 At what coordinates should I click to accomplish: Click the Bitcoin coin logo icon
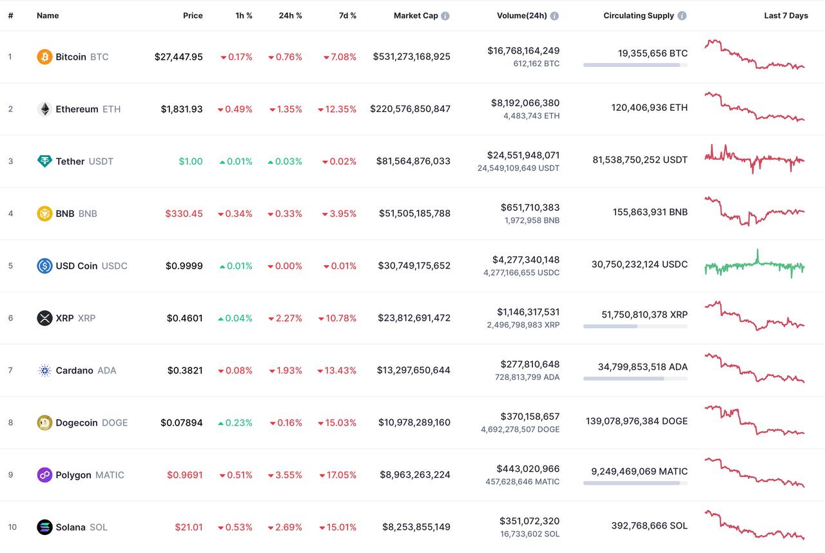44,57
